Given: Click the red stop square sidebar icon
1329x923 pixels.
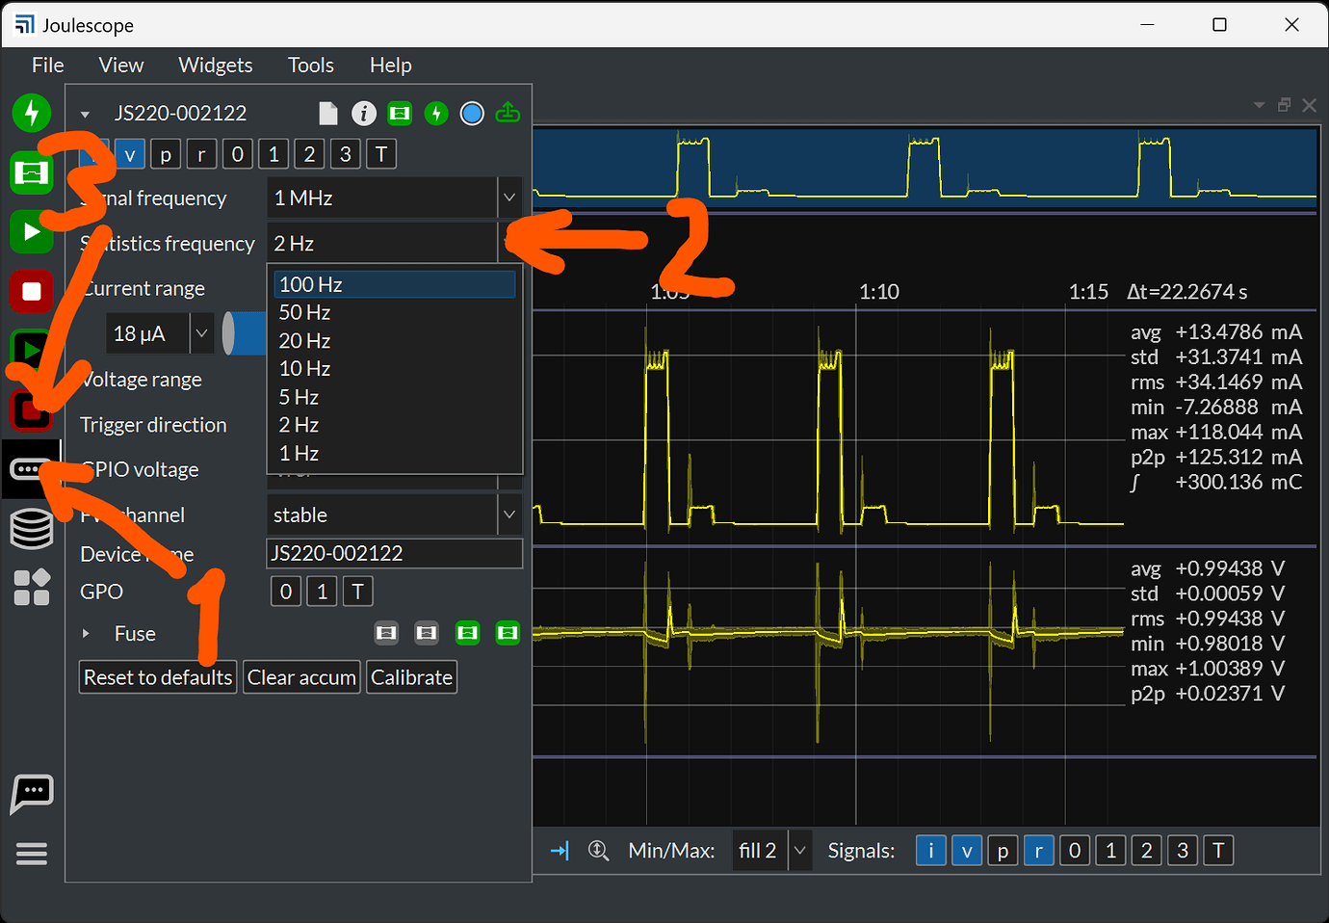Looking at the screenshot, I should (32, 291).
